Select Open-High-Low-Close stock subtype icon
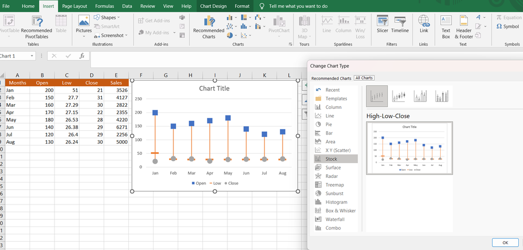The height and width of the screenshot is (250, 523). tap(399, 96)
